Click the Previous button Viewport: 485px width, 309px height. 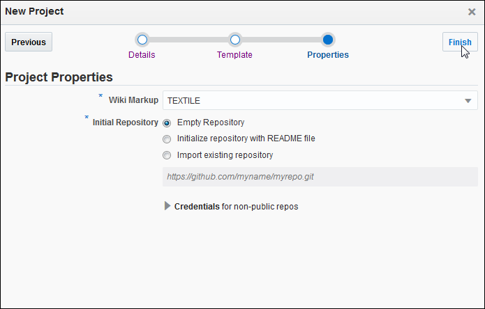[x=29, y=42]
